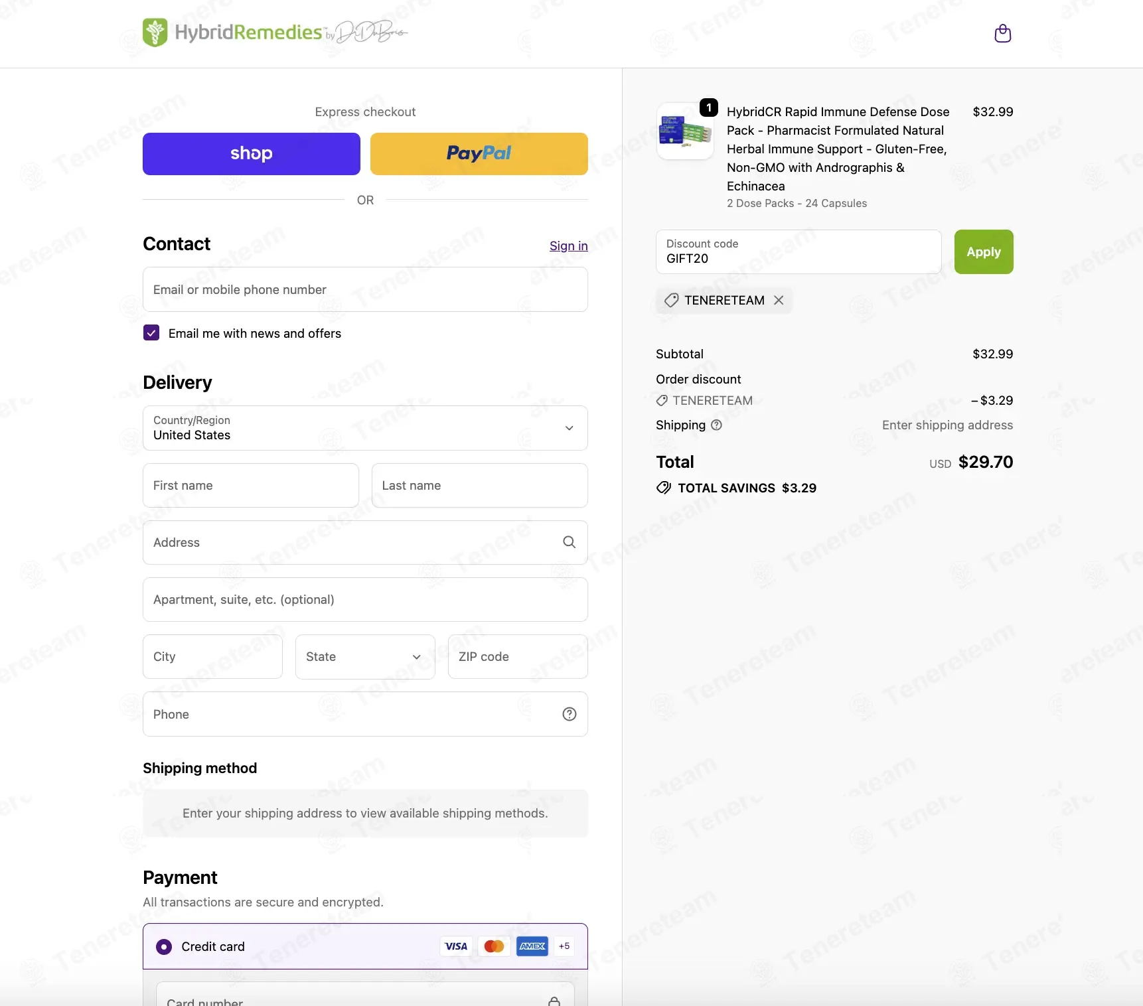This screenshot has height=1006, width=1143.
Task: Click the First name field
Action: coord(251,485)
